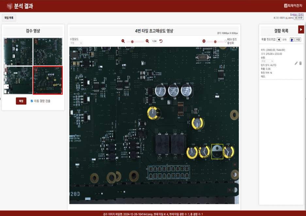Switch the language to English
Viewport: 306px width, 216px height.
click(294, 14)
